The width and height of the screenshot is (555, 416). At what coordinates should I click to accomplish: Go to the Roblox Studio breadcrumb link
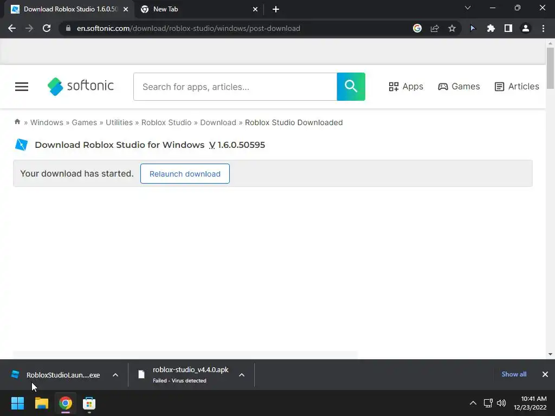coord(166,122)
